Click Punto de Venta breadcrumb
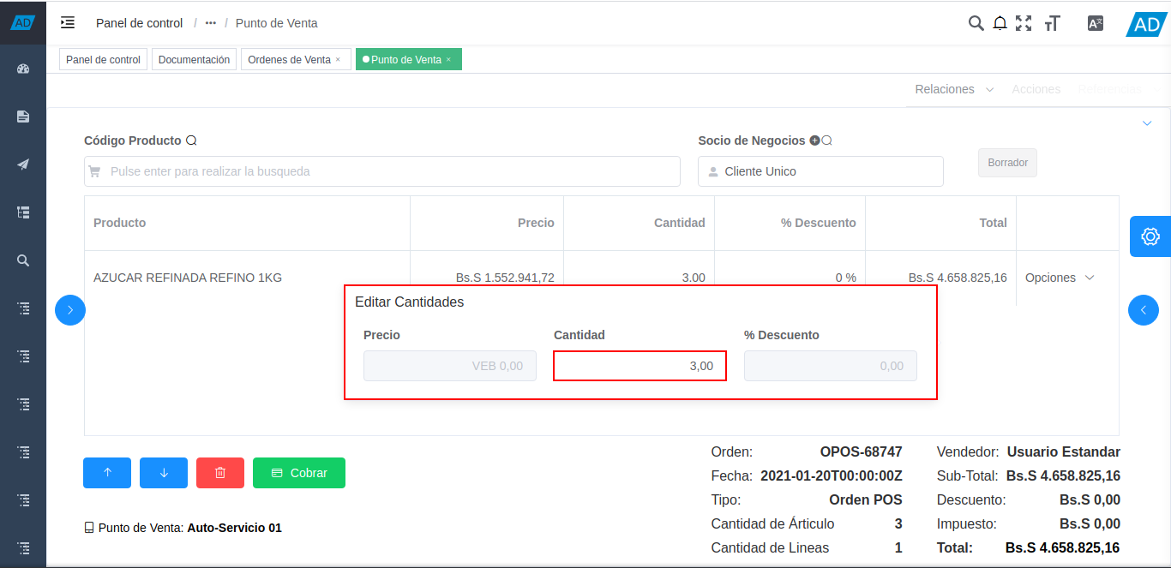Viewport: 1171px width, 568px height. [x=276, y=23]
